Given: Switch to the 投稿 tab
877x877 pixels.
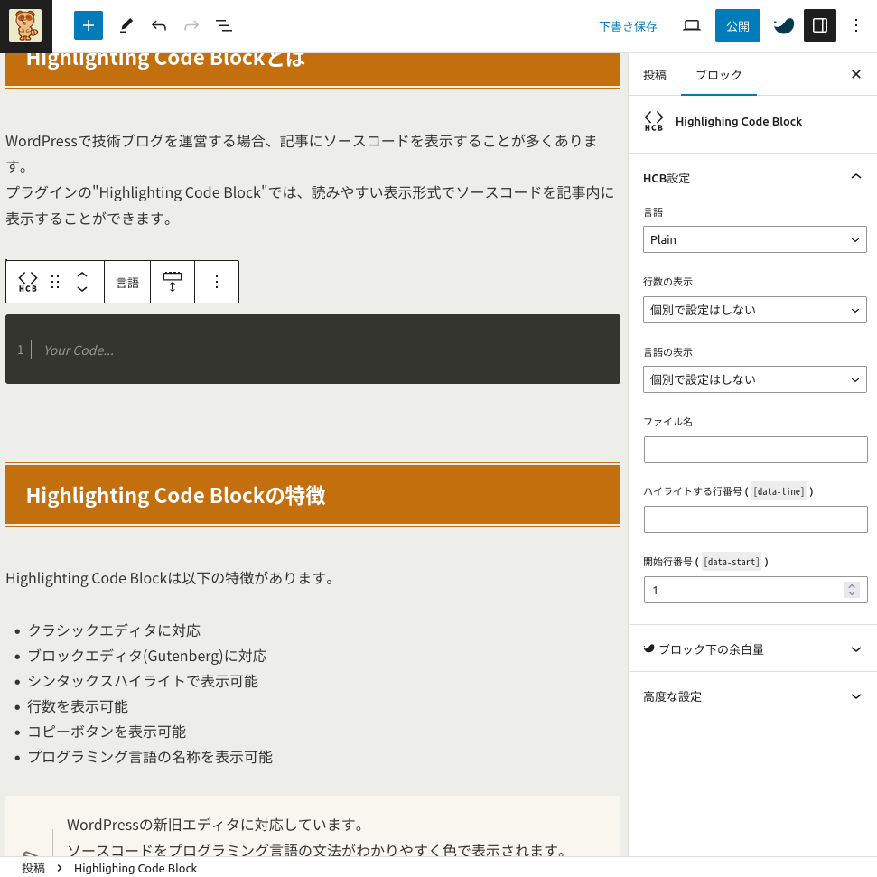Looking at the screenshot, I should pos(655,75).
